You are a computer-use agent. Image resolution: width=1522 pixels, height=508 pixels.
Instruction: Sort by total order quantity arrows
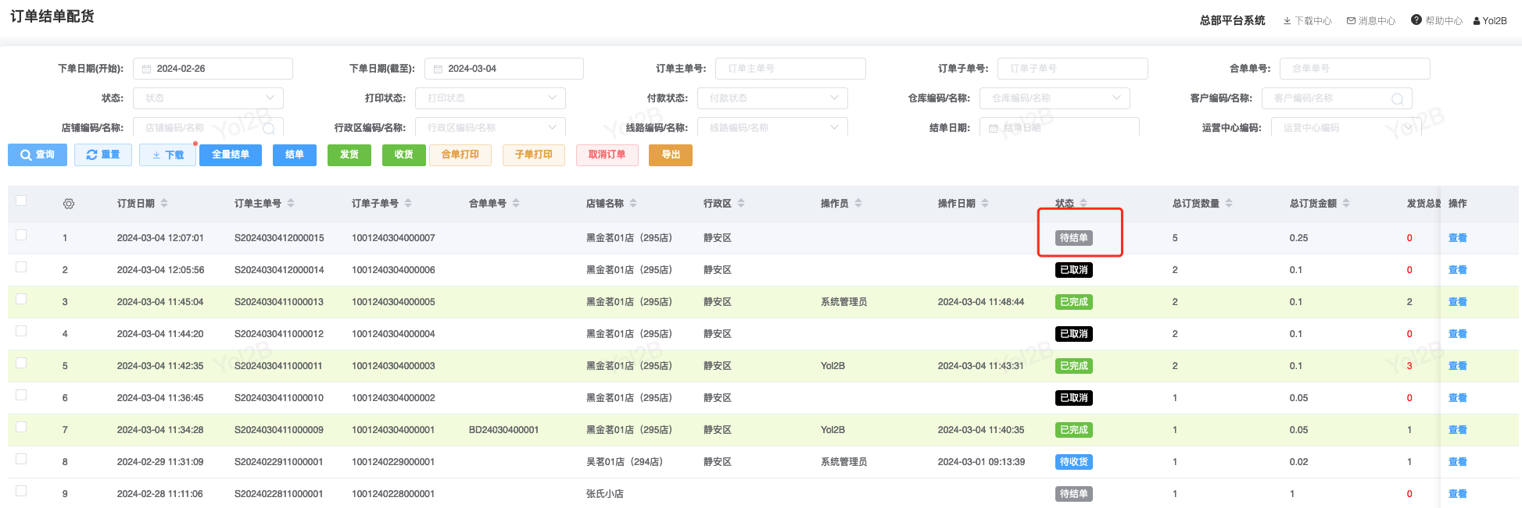point(1229,204)
